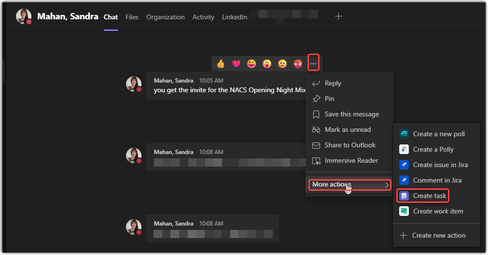Choose Reply from the context menu

(x=333, y=83)
